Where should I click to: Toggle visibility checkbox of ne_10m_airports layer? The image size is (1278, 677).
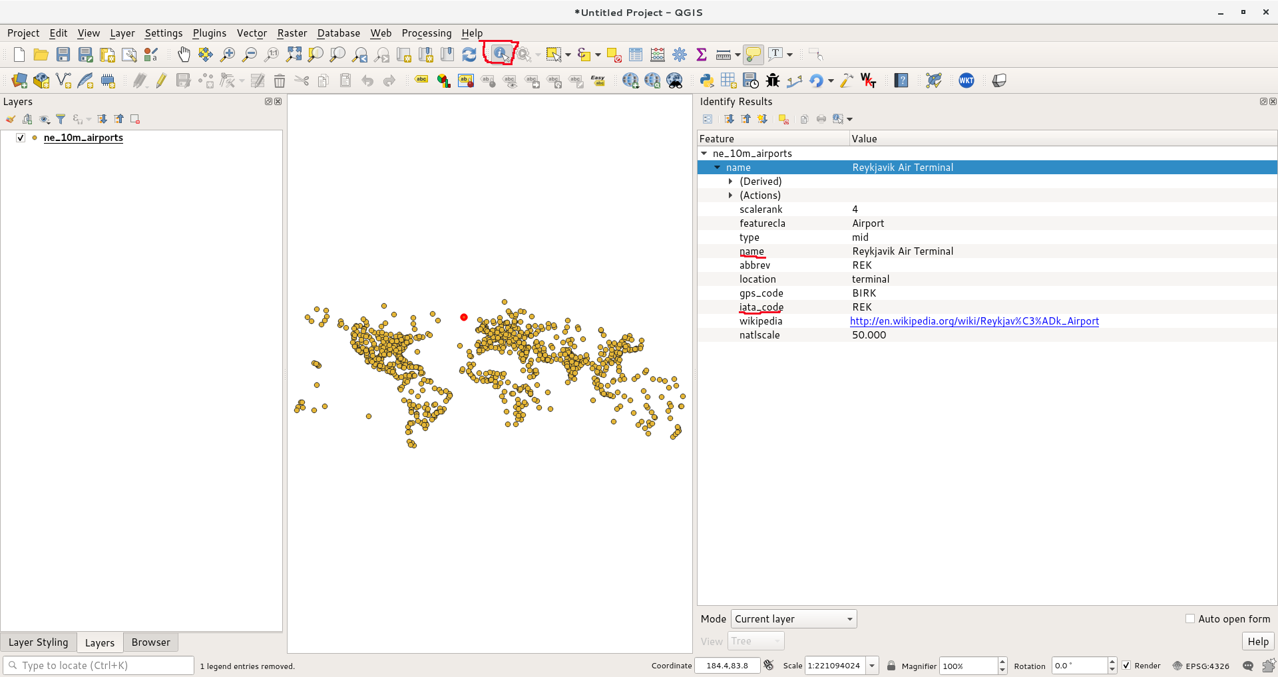point(21,138)
